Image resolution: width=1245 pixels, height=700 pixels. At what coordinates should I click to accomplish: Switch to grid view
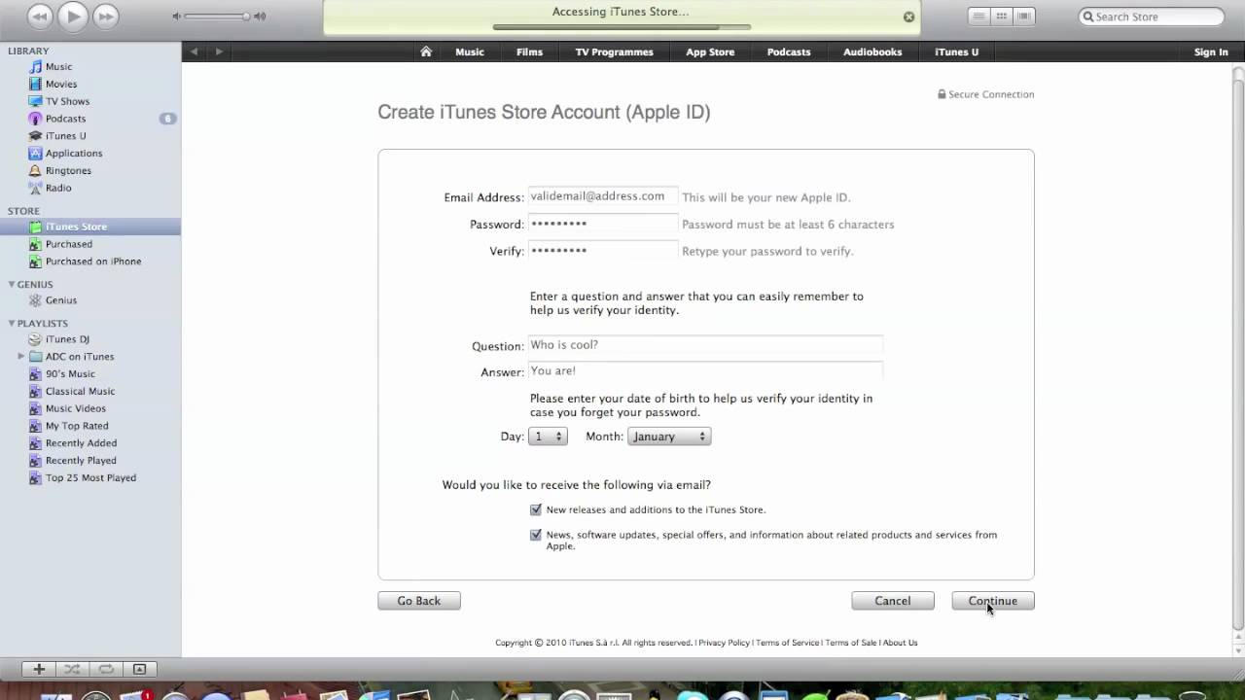(x=1001, y=17)
